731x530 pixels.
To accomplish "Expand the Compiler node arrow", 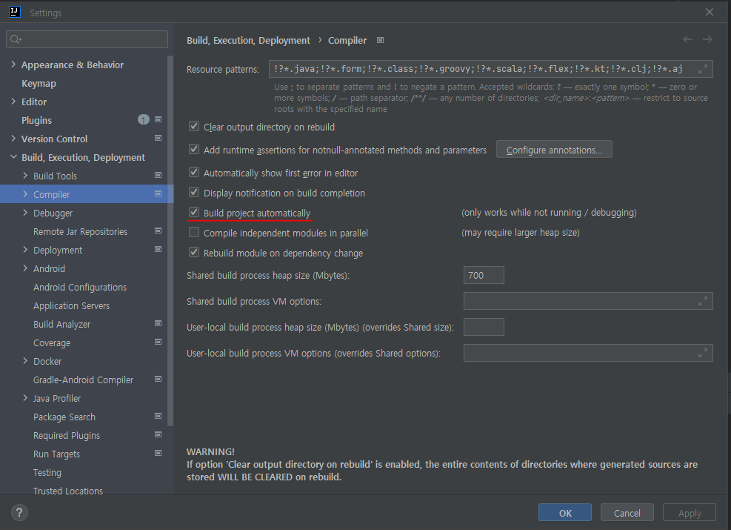I will [x=25, y=194].
